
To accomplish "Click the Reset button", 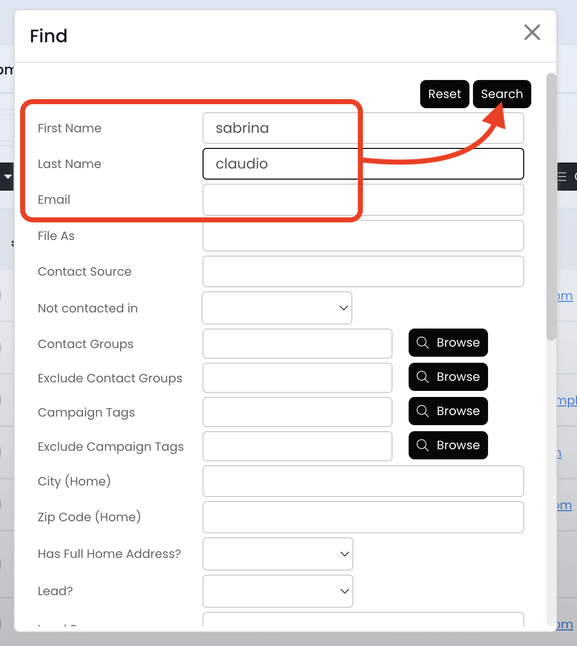I will (x=444, y=94).
